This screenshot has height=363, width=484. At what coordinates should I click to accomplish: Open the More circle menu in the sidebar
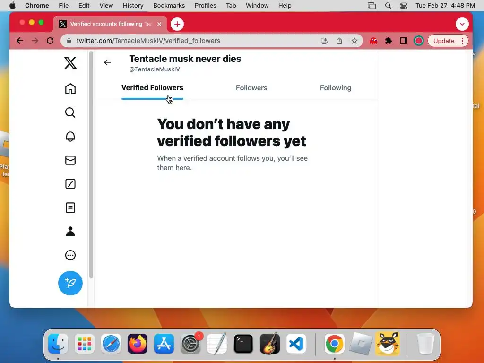pyautogui.click(x=70, y=255)
